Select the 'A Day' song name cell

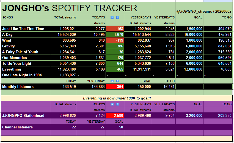pyautogui.click(x=26, y=34)
